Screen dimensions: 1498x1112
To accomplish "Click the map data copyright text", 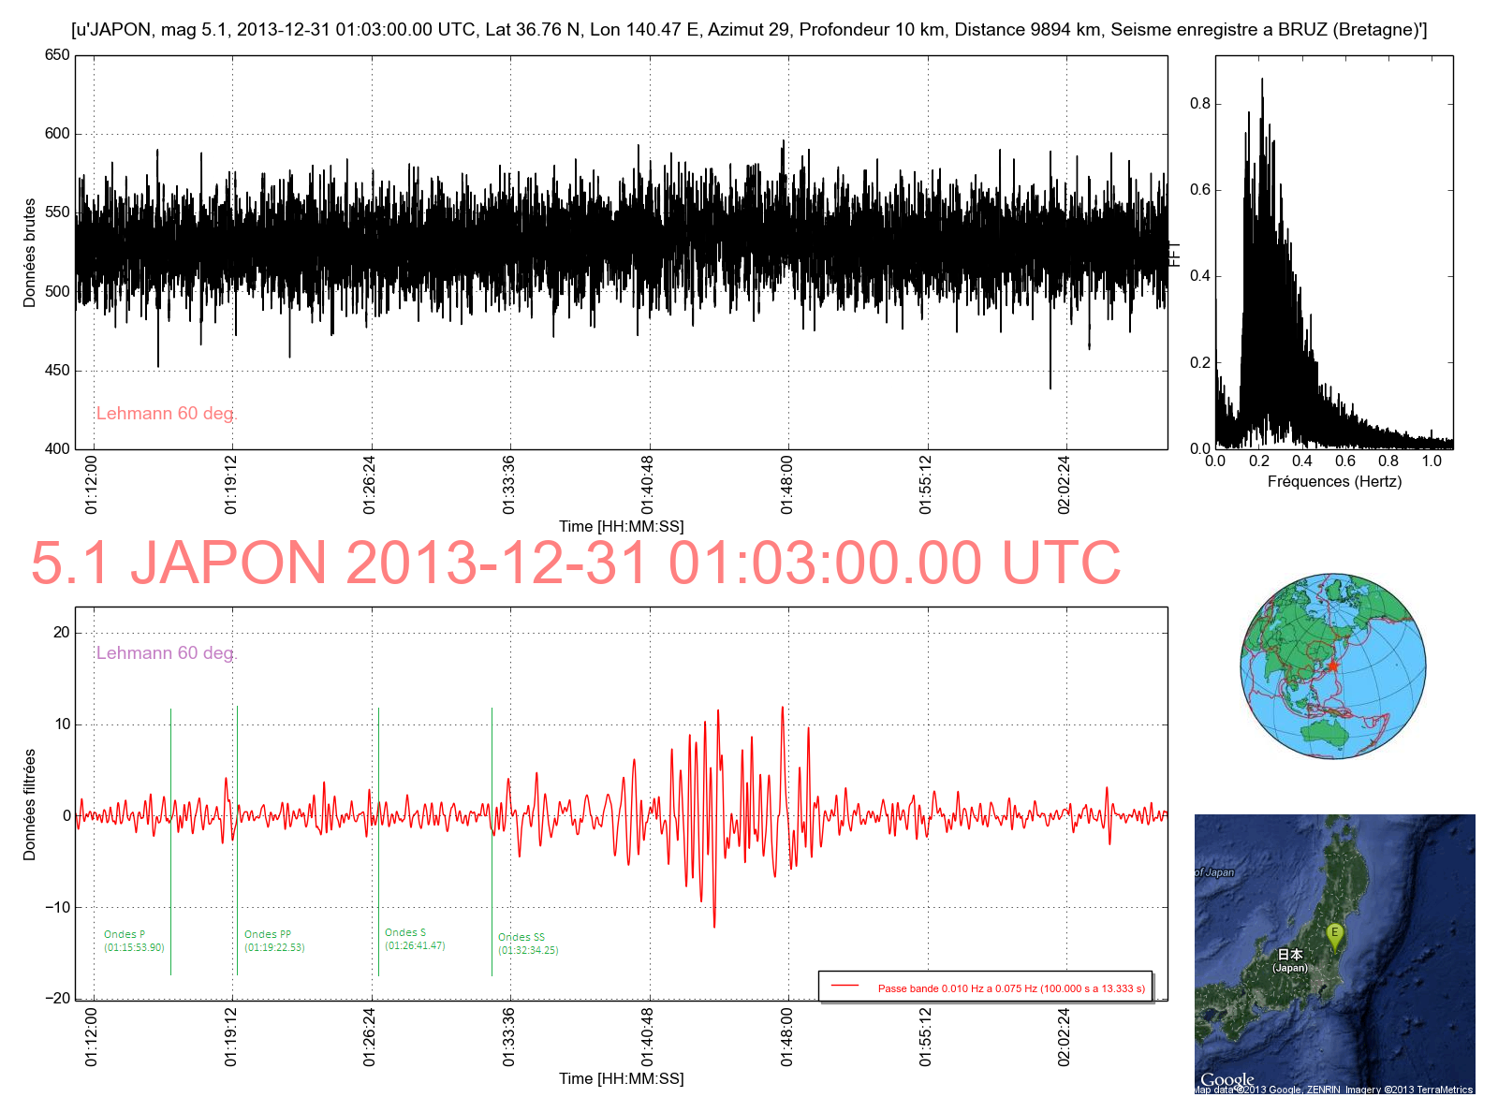I will 1333,1090.
